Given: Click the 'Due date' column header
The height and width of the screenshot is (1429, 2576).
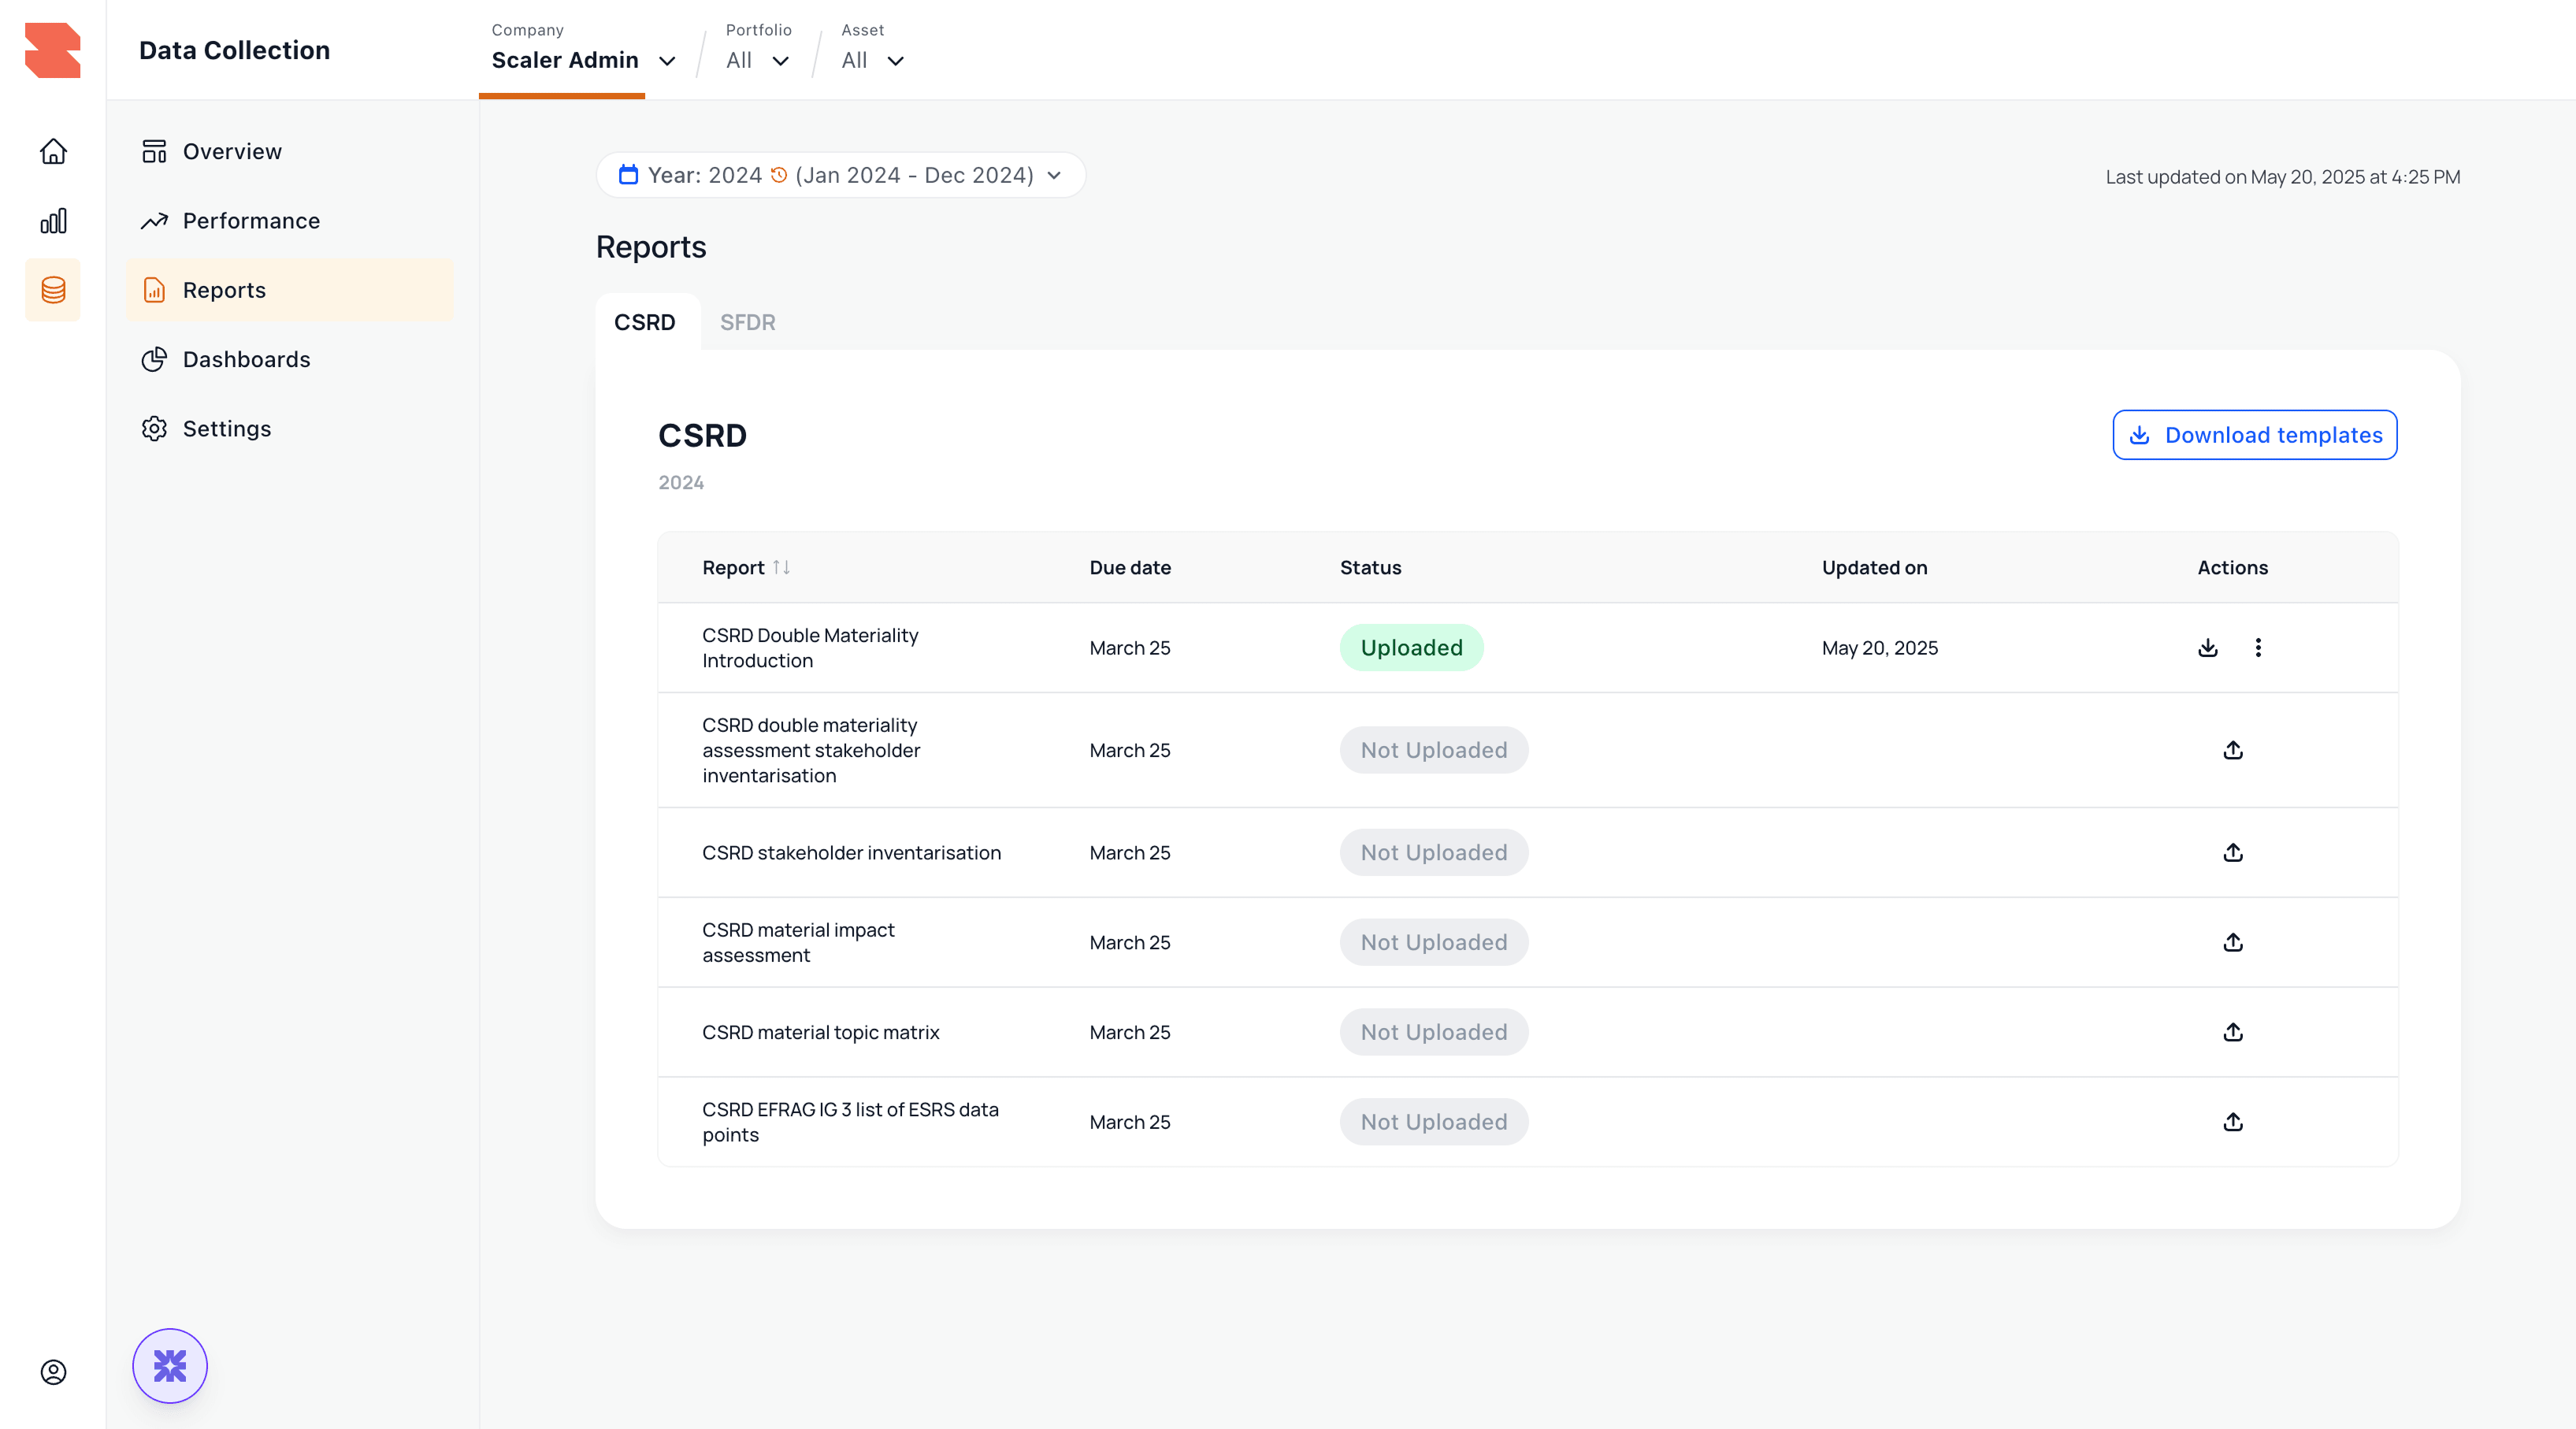Looking at the screenshot, I should [1130, 567].
